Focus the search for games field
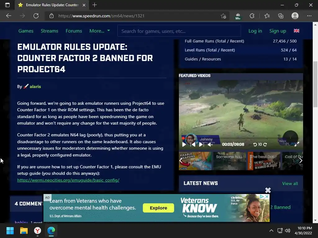This screenshot has width=318, height=238. (x=179, y=31)
